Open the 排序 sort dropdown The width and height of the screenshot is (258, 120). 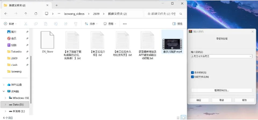point(91,24)
